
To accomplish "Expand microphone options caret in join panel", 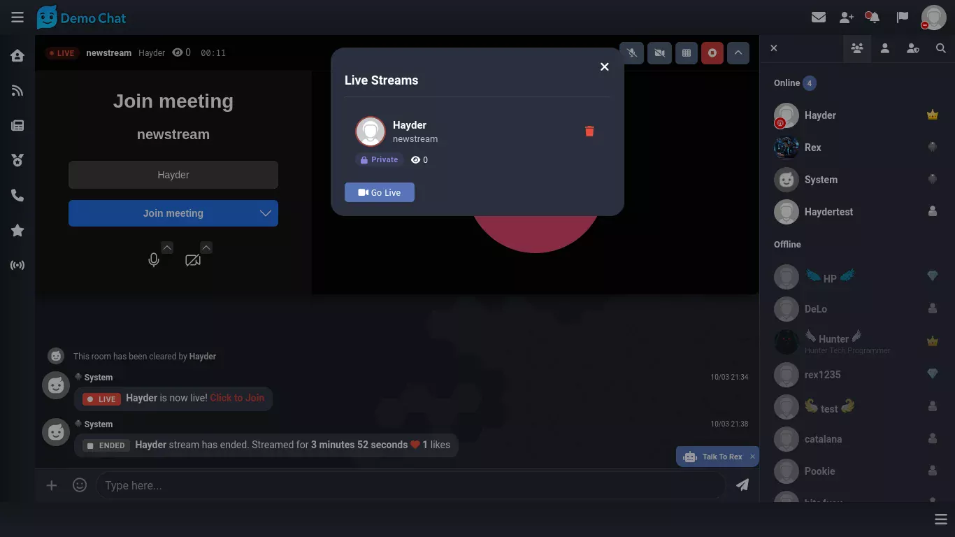I will (x=166, y=248).
